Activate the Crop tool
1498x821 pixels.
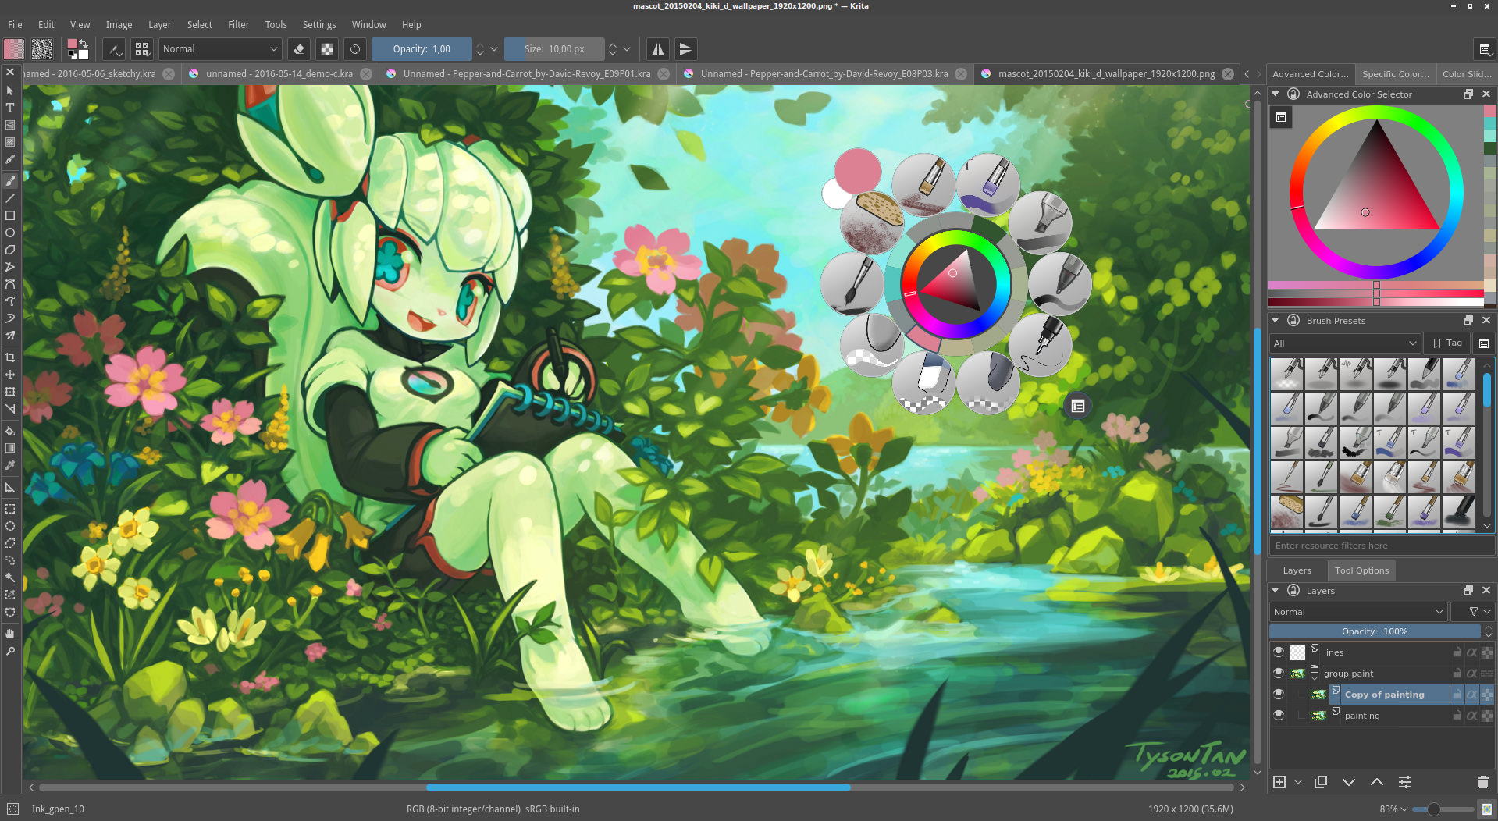tap(10, 357)
